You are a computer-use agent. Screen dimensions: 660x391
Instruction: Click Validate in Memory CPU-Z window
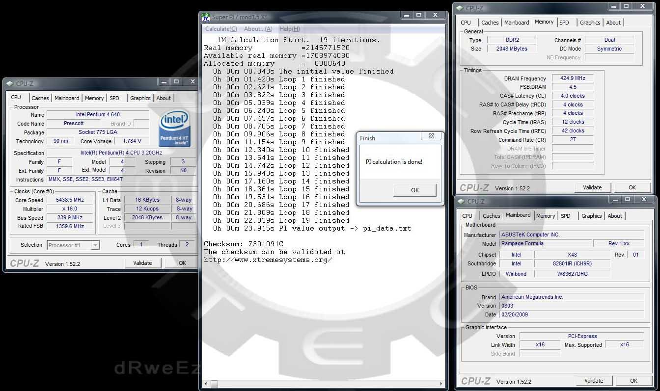pyautogui.click(x=592, y=187)
